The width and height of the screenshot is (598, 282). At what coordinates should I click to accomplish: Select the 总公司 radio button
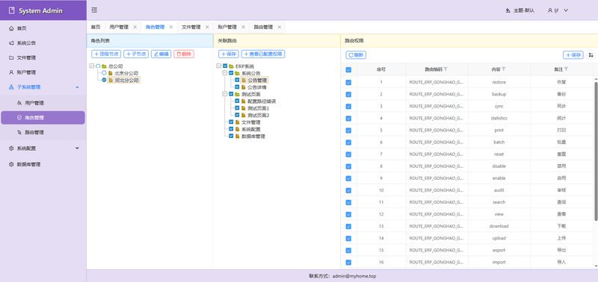98,66
